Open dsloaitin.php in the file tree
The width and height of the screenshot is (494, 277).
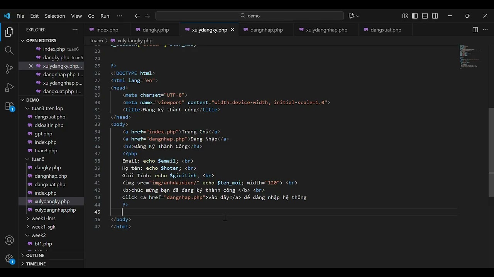pos(51,125)
